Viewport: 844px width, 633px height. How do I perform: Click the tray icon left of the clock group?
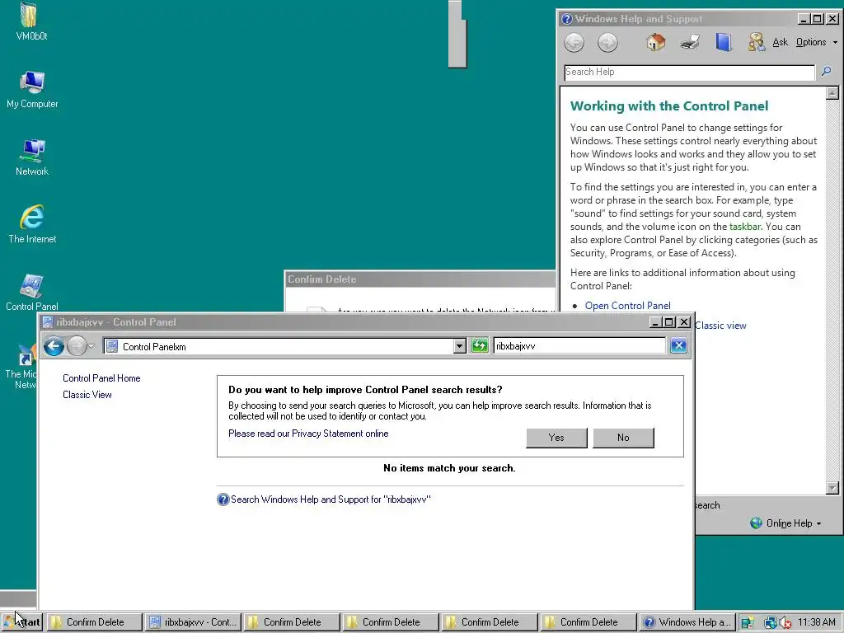[x=747, y=623]
